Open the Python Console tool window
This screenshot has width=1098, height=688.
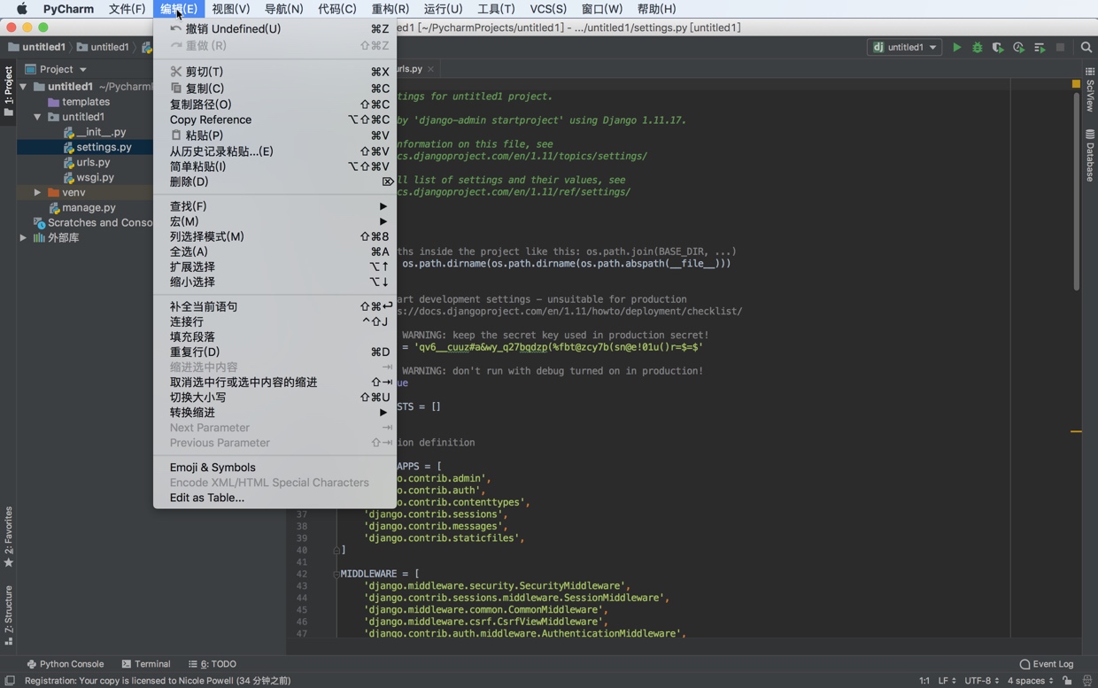[x=65, y=664]
